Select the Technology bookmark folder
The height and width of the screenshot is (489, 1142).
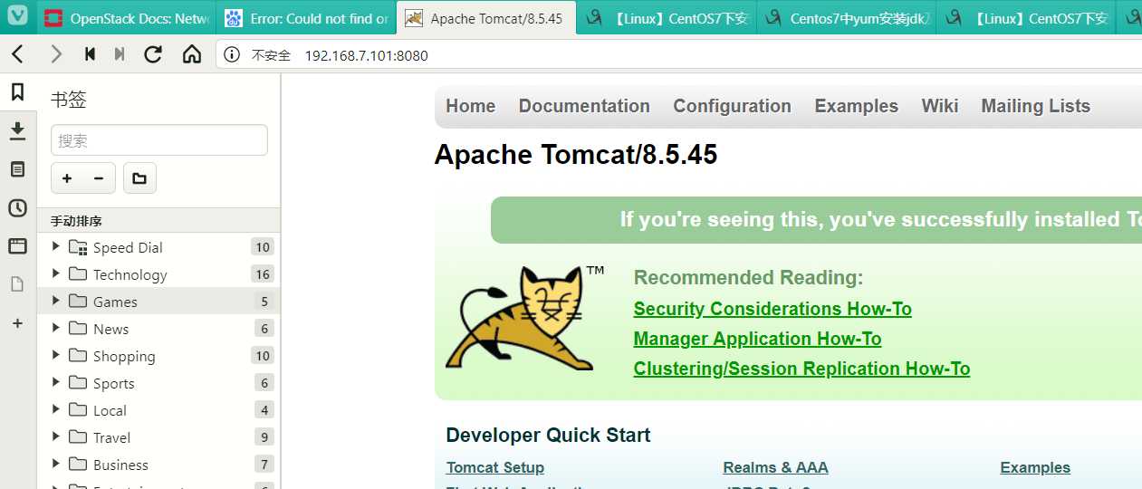click(x=158, y=274)
